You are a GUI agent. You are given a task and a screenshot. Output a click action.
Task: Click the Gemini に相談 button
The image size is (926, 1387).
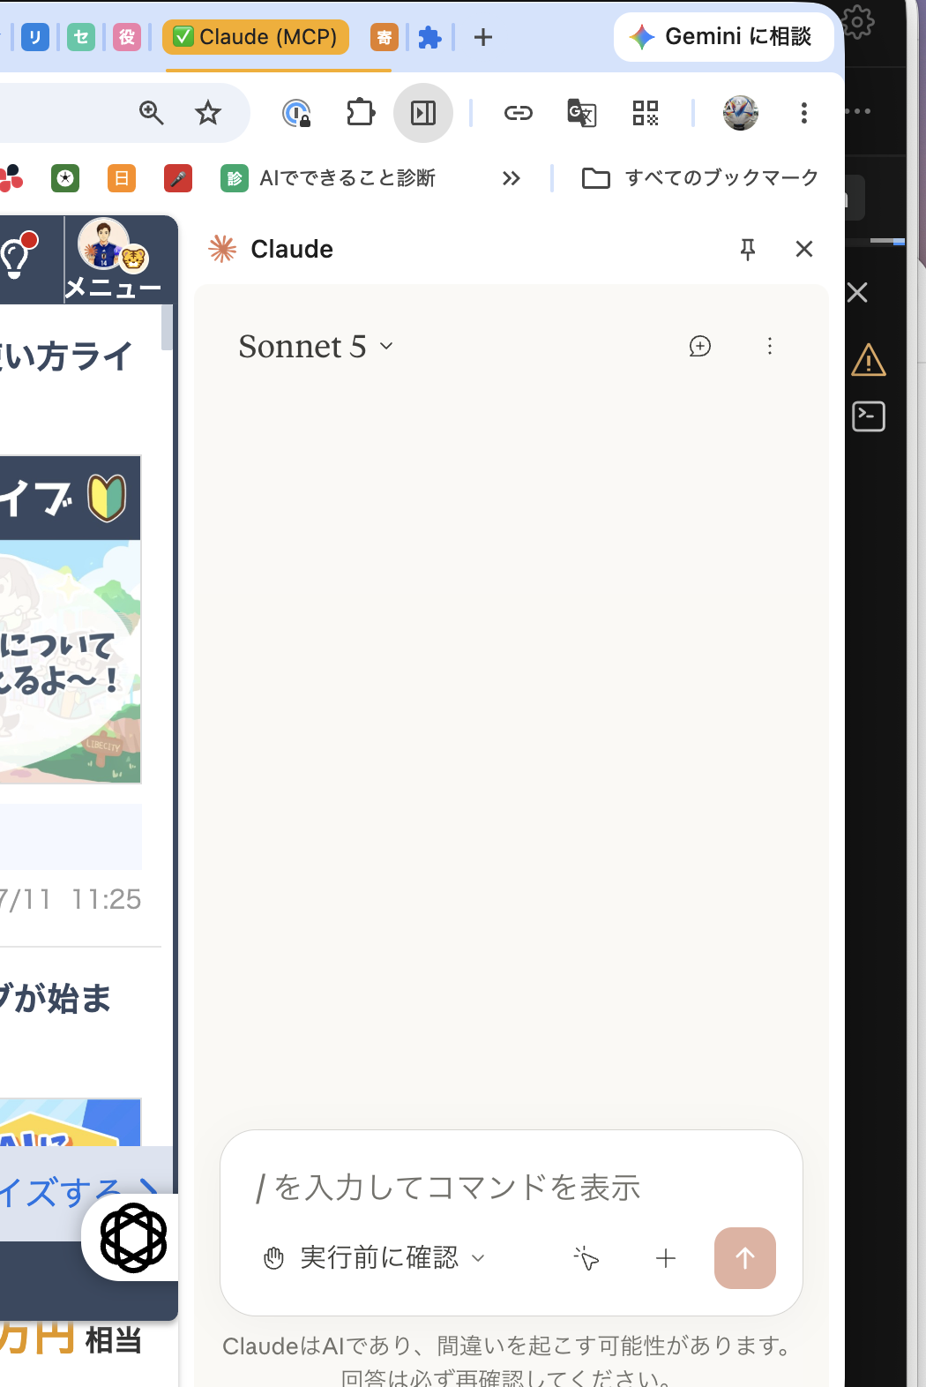click(x=723, y=36)
